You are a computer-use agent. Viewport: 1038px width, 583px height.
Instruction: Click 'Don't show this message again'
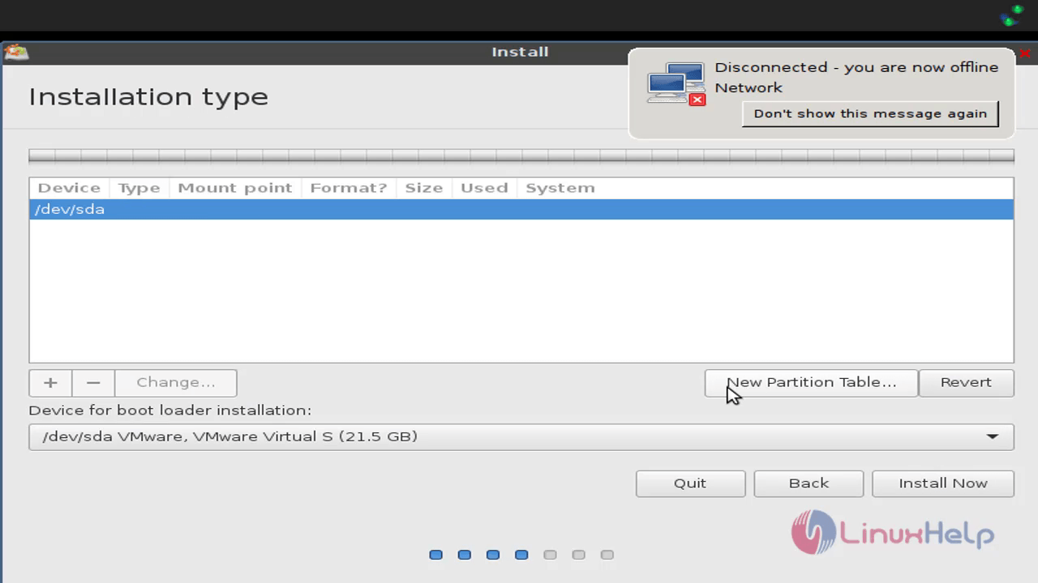point(870,113)
